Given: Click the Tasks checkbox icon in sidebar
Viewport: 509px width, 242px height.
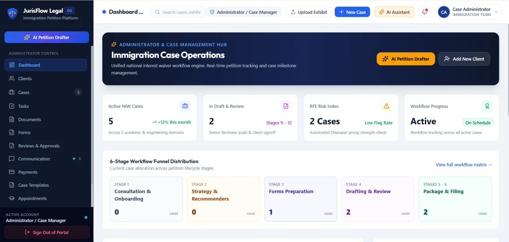Looking at the screenshot, I should pyautogui.click(x=12, y=106).
